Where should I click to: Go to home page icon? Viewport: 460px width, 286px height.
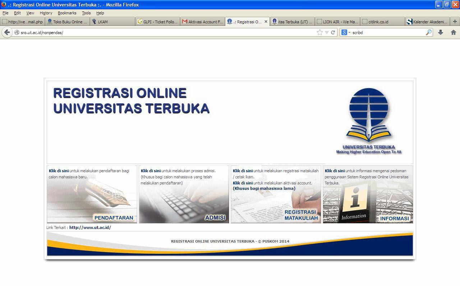pyautogui.click(x=454, y=32)
